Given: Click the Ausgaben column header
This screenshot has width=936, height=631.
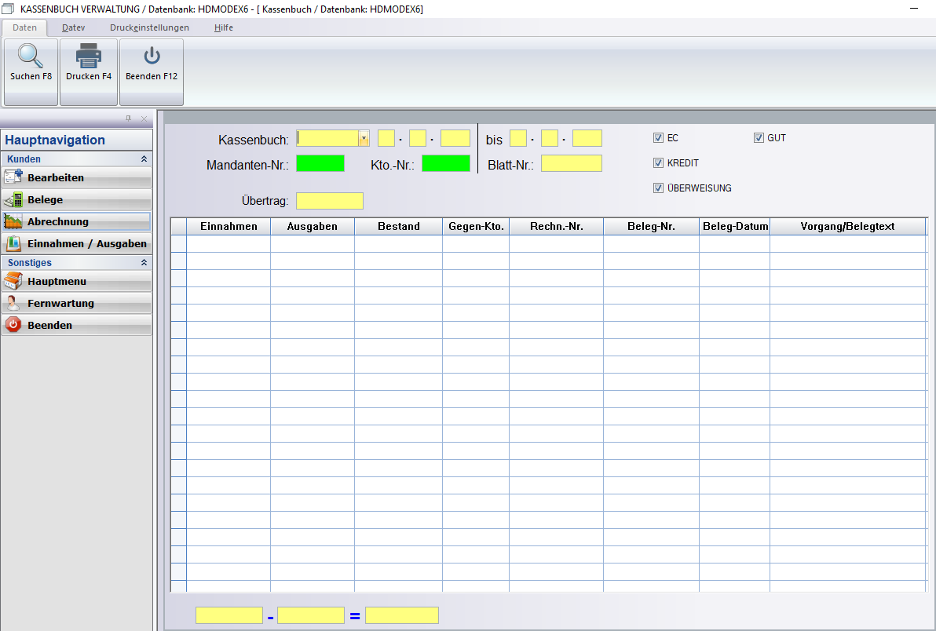Looking at the screenshot, I should [x=313, y=227].
